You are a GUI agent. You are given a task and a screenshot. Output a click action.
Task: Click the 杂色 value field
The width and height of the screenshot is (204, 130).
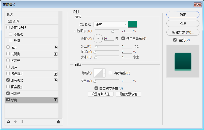(x=127, y=81)
